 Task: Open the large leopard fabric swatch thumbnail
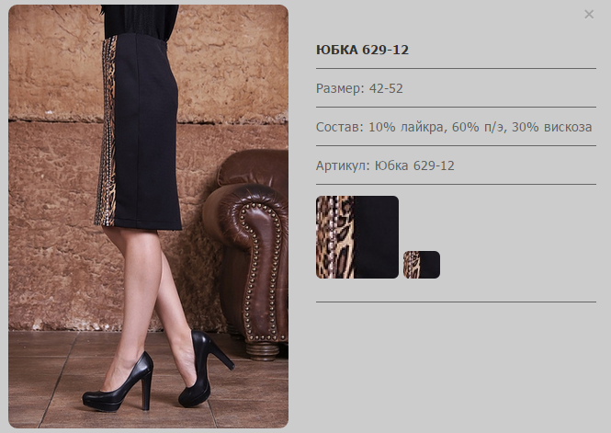pyautogui.click(x=356, y=237)
